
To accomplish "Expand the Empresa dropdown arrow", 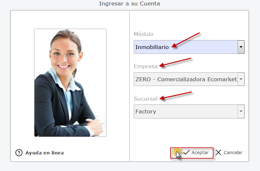I will pos(241,79).
